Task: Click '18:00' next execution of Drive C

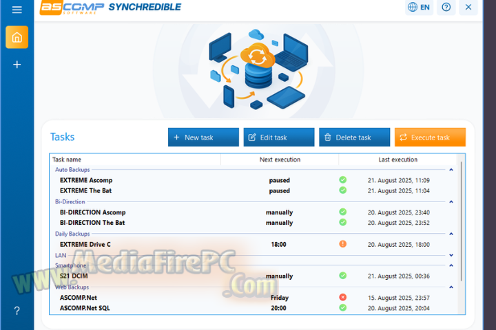Action: [x=278, y=245]
